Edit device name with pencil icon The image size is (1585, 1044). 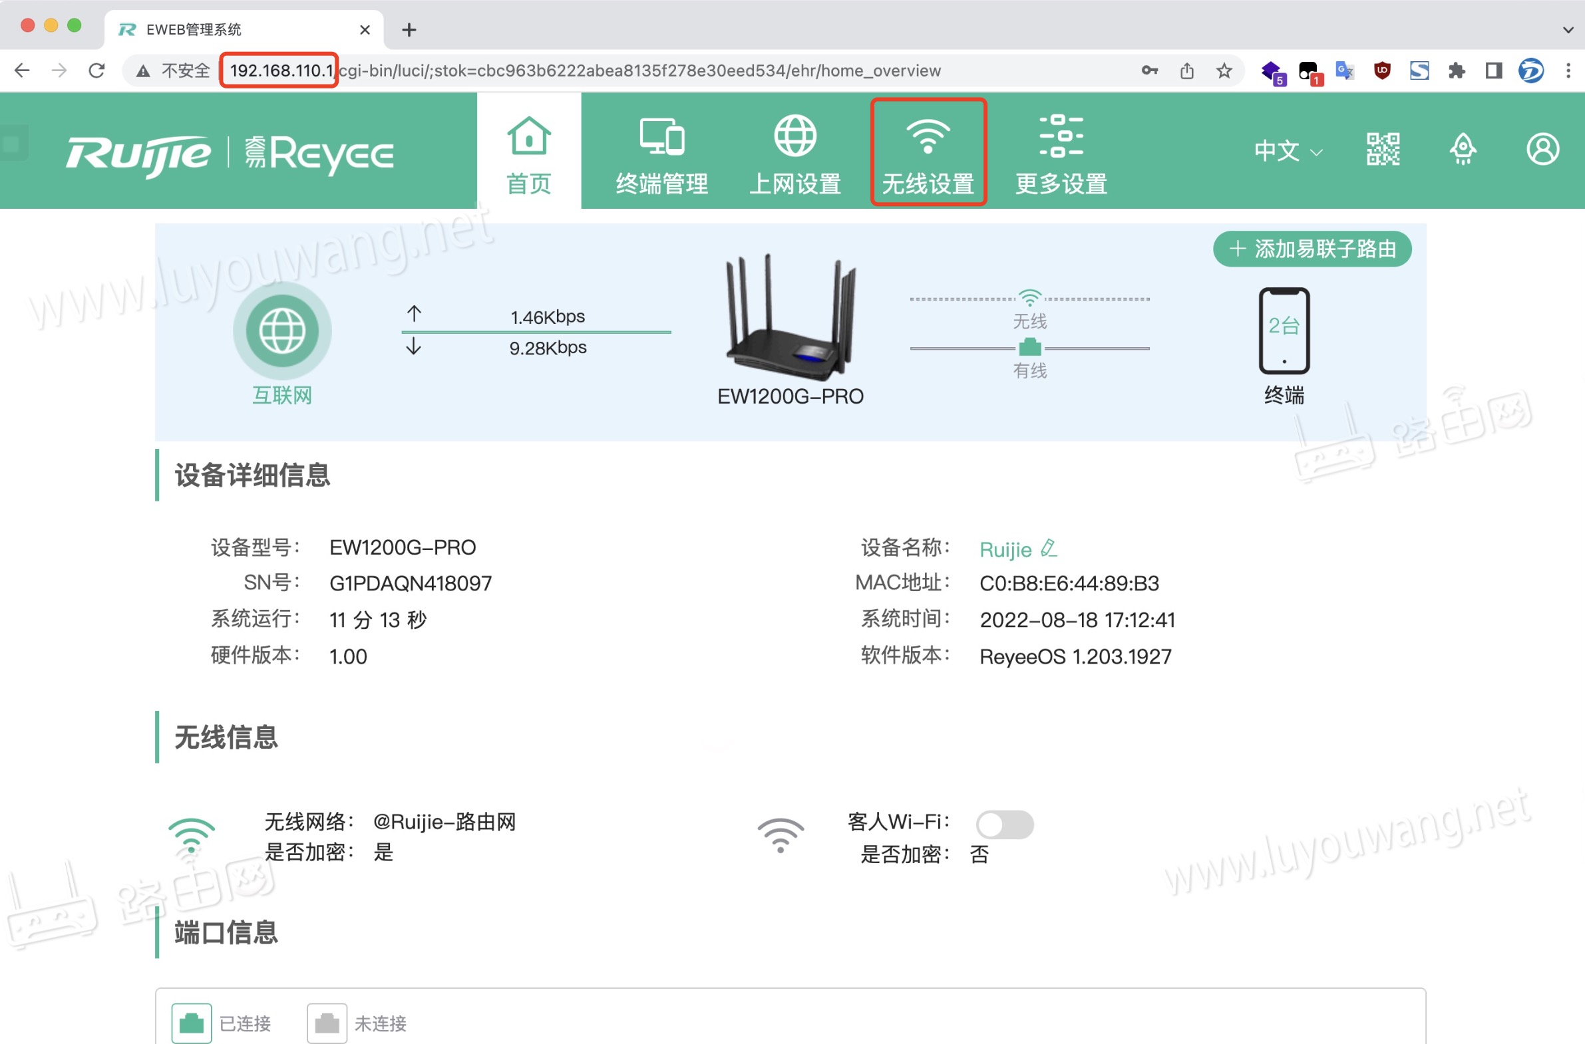[1049, 548]
